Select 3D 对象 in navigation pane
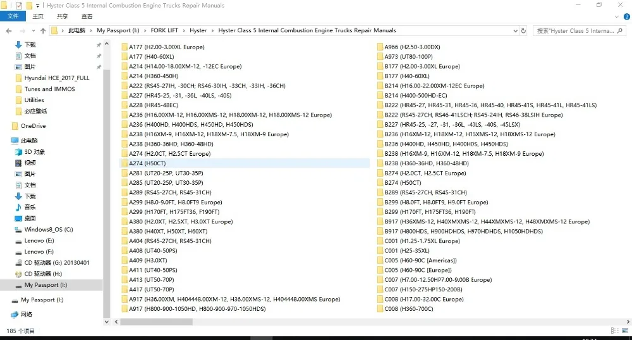 pyautogui.click(x=35, y=152)
